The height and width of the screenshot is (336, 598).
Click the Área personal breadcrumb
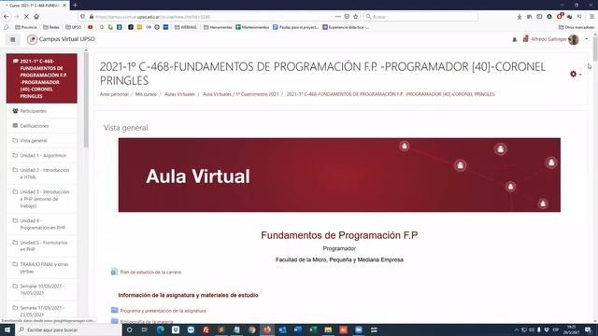pyautogui.click(x=114, y=94)
